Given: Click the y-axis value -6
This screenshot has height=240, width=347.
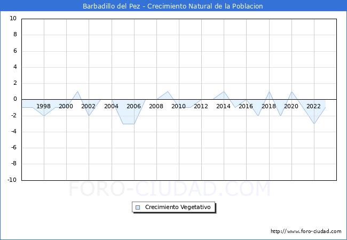Looking at the screenshot, I should pyautogui.click(x=14, y=148).
